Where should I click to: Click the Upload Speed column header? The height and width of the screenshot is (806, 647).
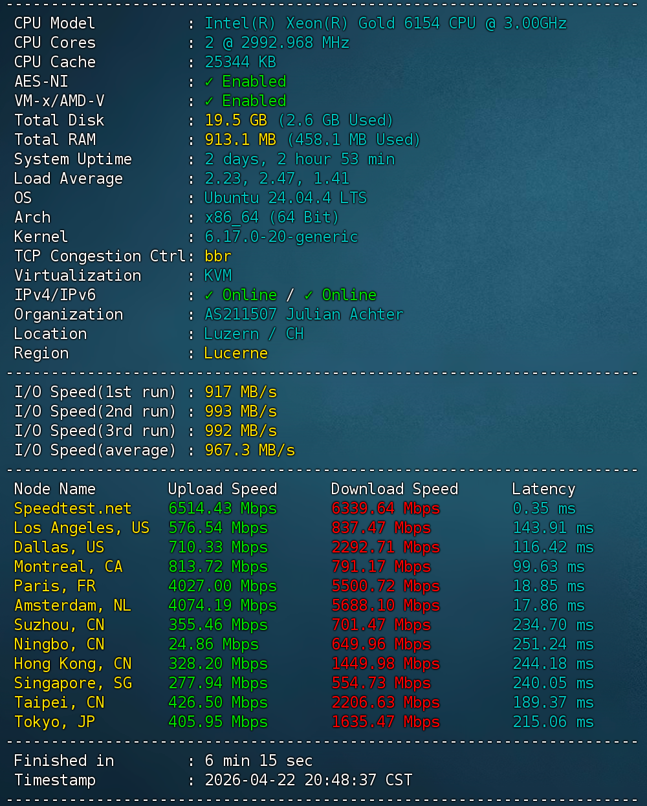click(222, 489)
